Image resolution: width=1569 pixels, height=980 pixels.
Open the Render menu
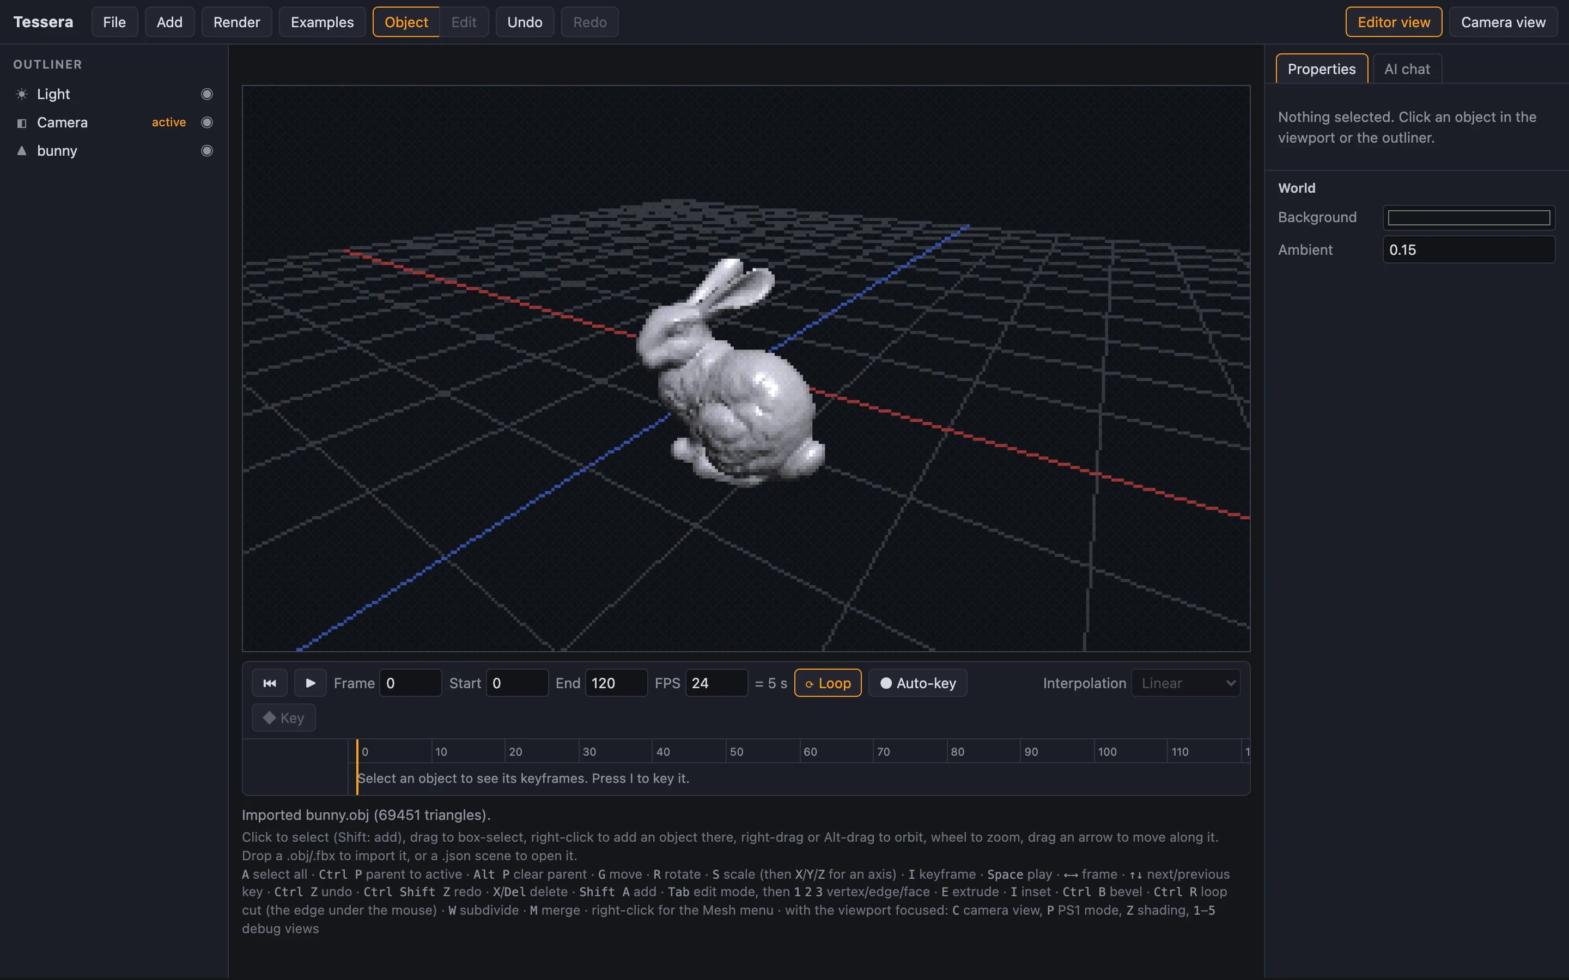(236, 22)
